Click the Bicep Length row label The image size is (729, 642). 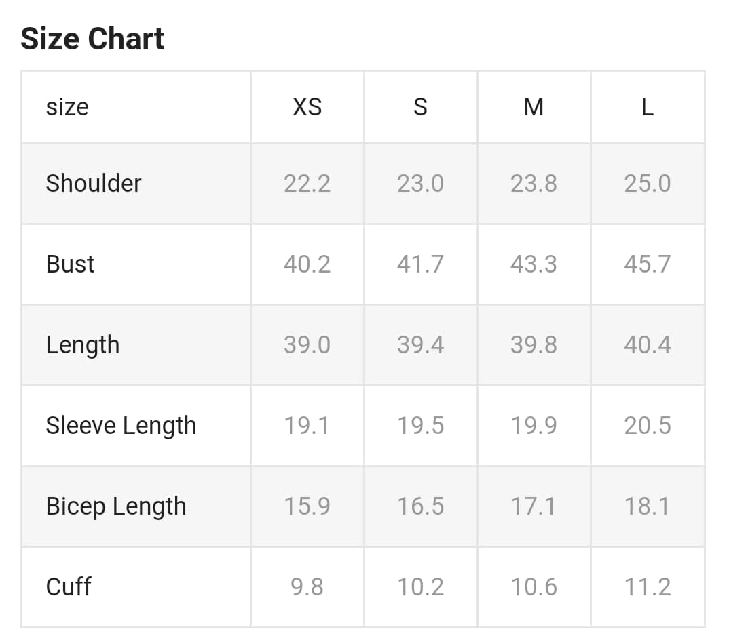click(116, 506)
